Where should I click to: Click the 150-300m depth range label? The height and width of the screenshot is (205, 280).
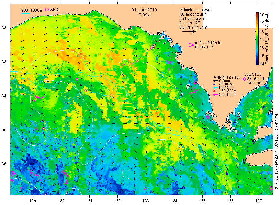[228, 91]
